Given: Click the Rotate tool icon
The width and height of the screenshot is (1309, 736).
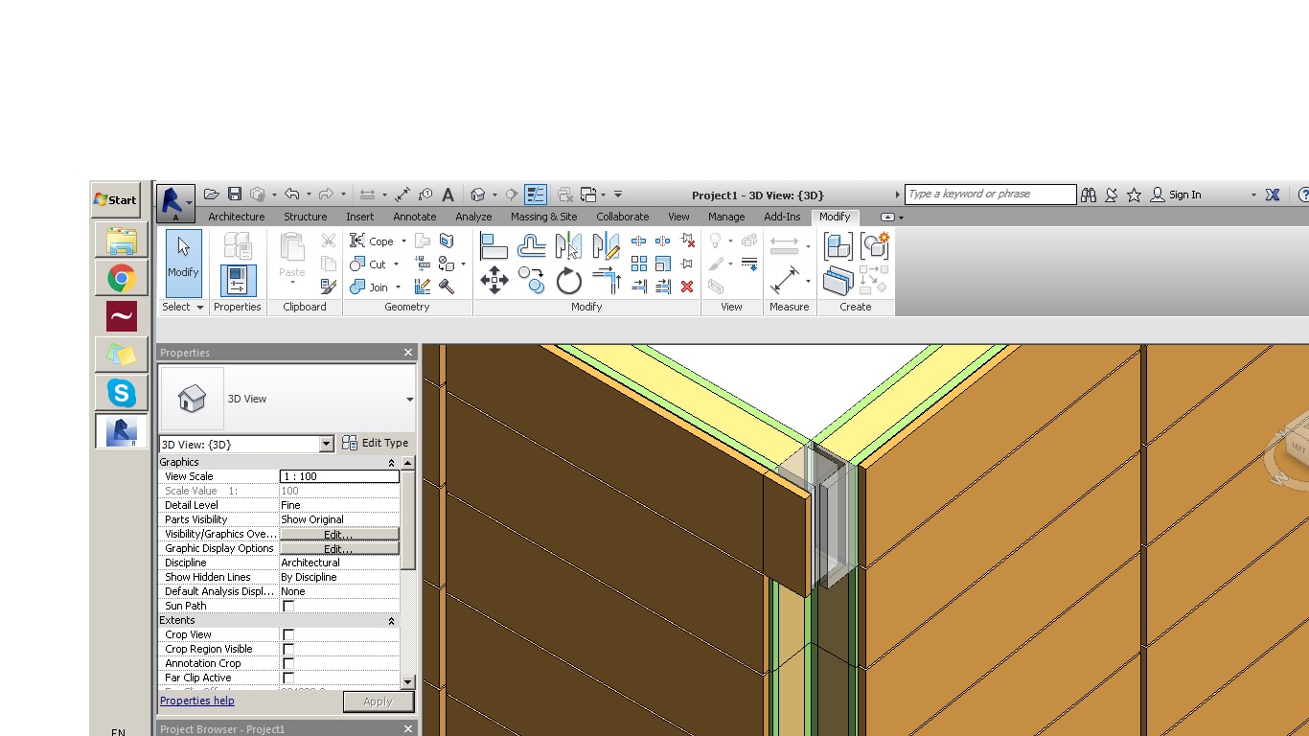Looking at the screenshot, I should pos(569,281).
